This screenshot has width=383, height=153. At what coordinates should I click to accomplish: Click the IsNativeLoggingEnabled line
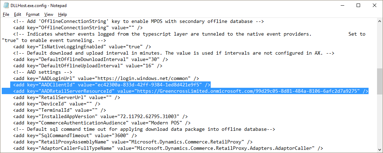point(82,47)
